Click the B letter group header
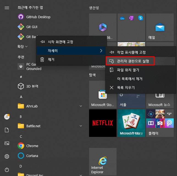Viewport: 177px width, 176px height. point(21,117)
